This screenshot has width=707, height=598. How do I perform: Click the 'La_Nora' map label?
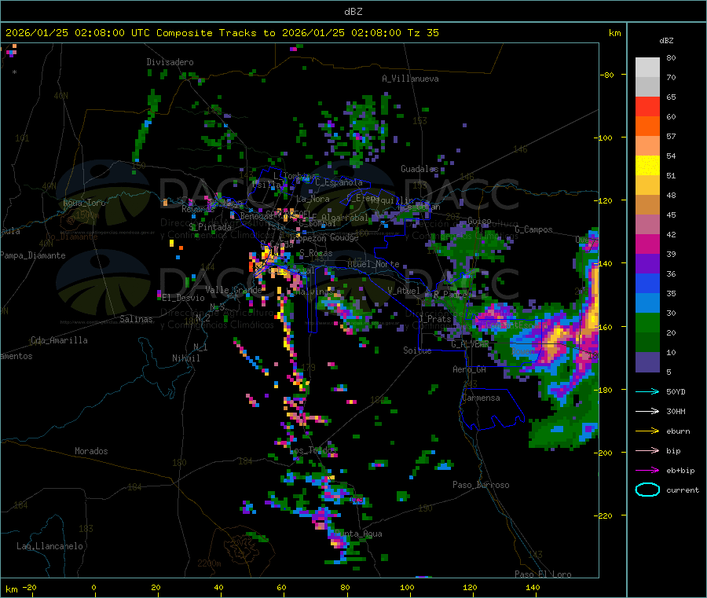313,199
